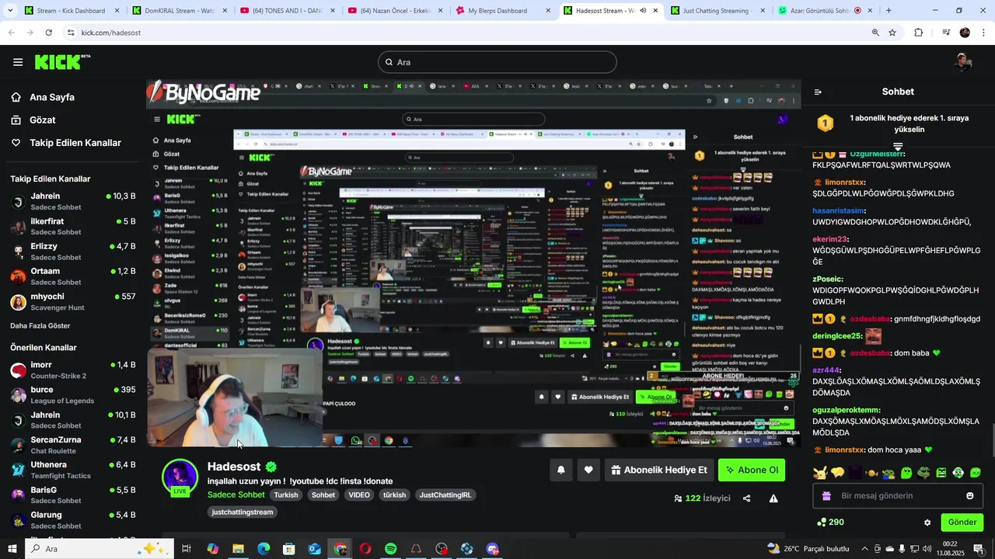Mute the Hadesost Stream tab audio
This screenshot has width=995, height=559.
pyautogui.click(x=643, y=11)
